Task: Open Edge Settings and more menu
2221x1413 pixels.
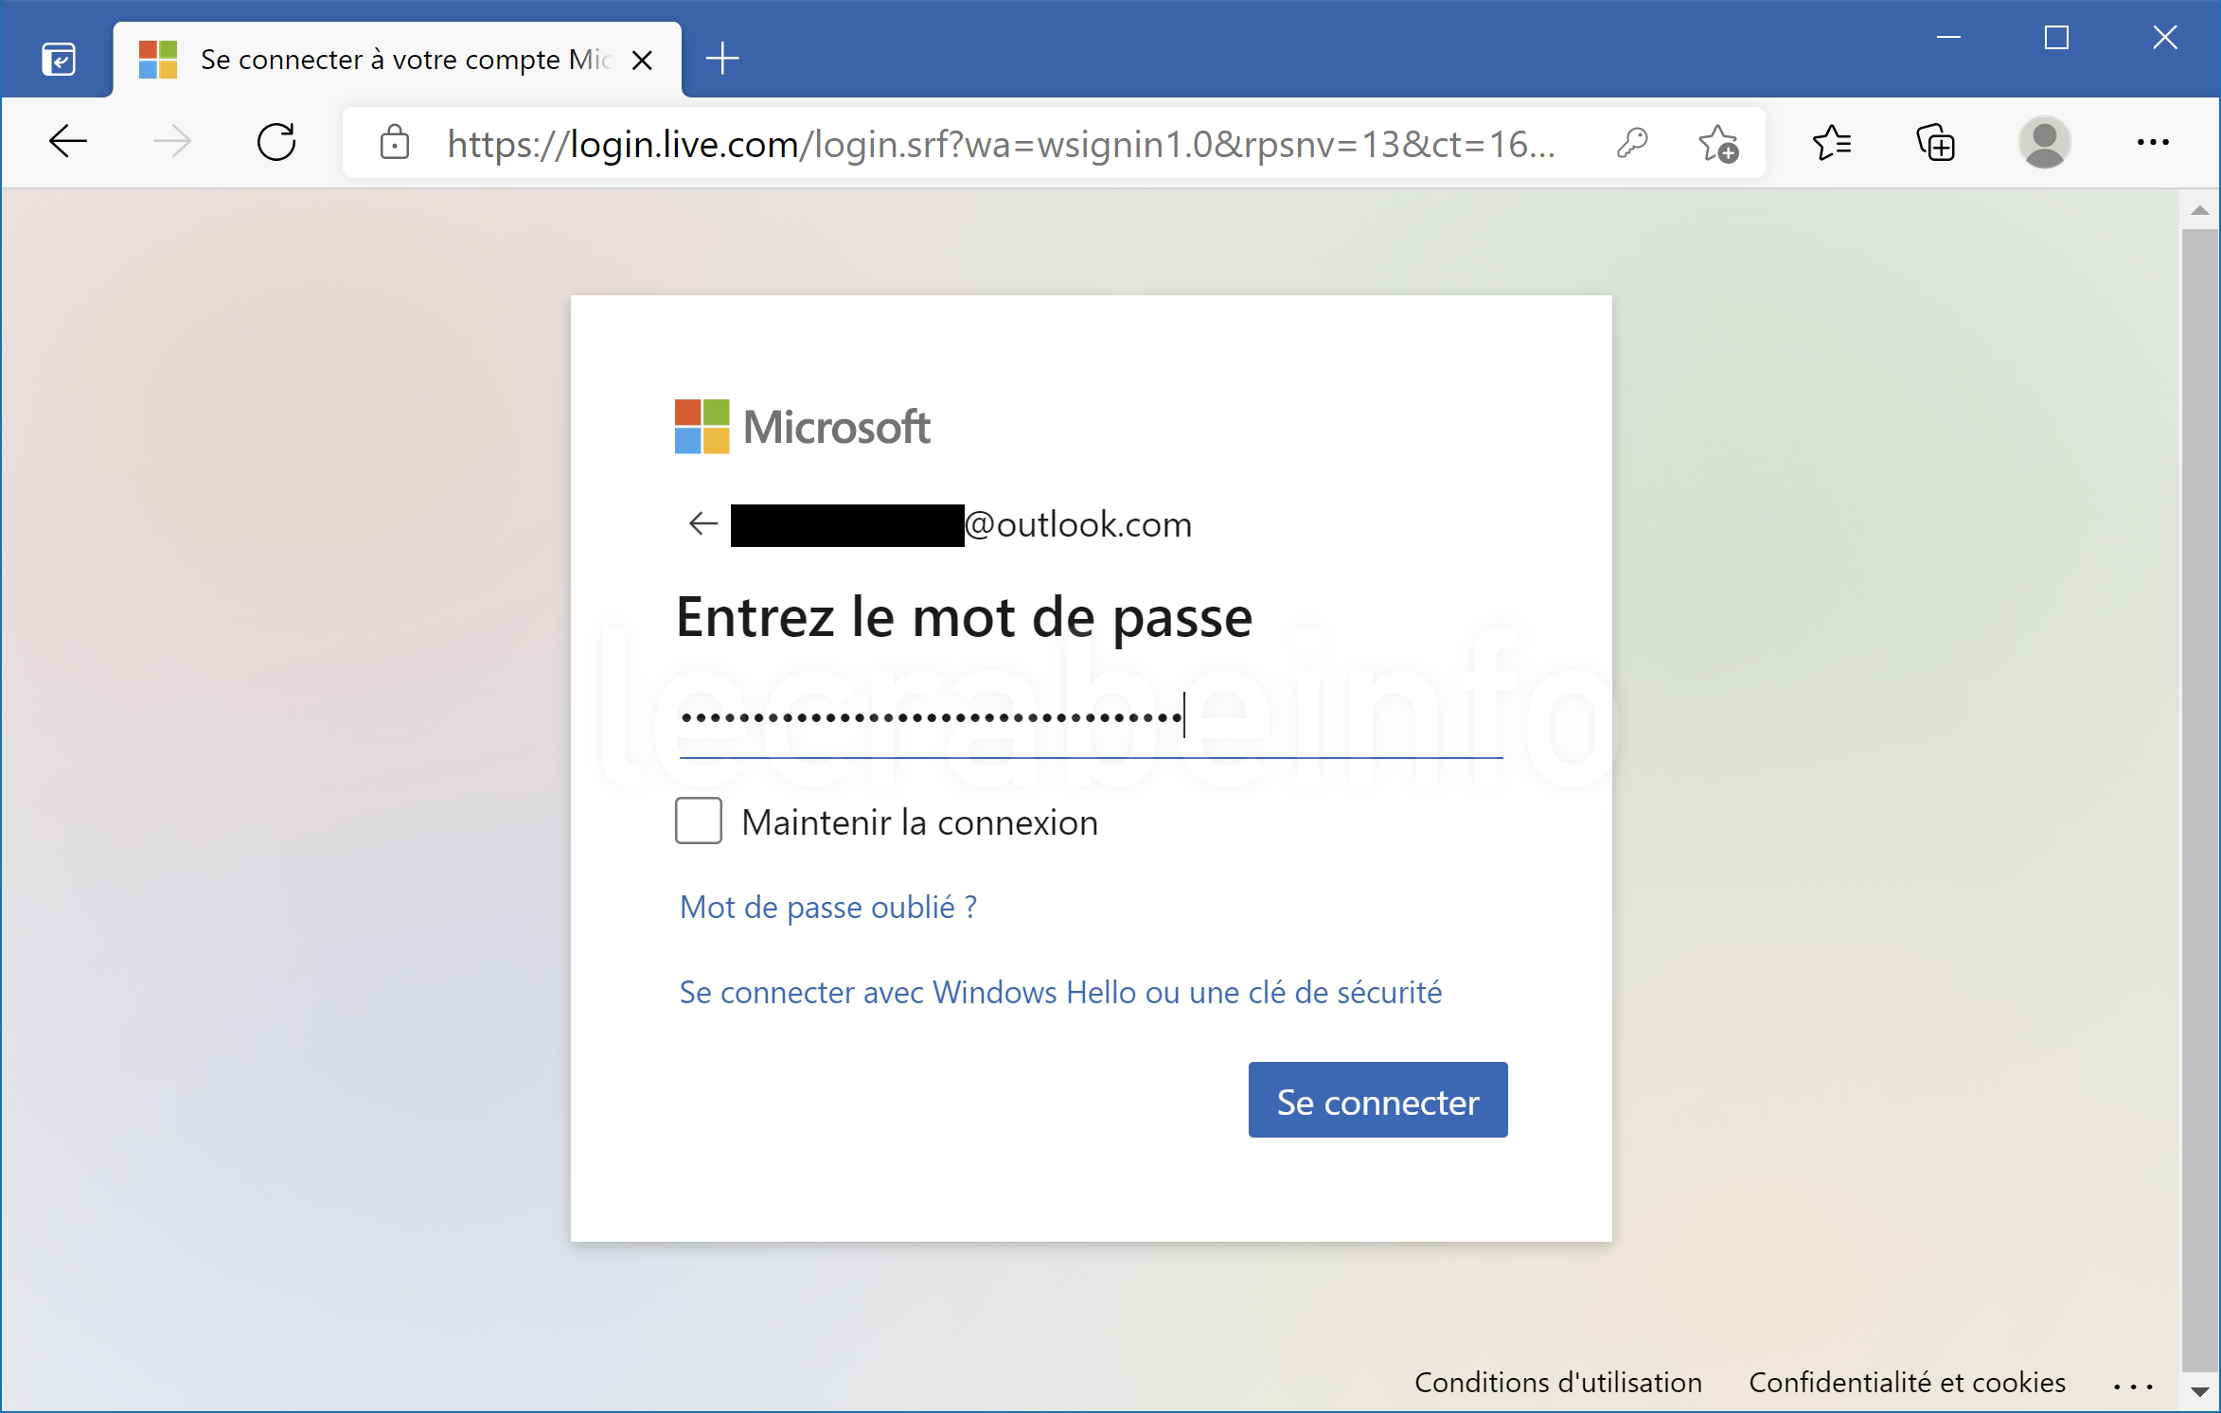Action: tap(2153, 143)
